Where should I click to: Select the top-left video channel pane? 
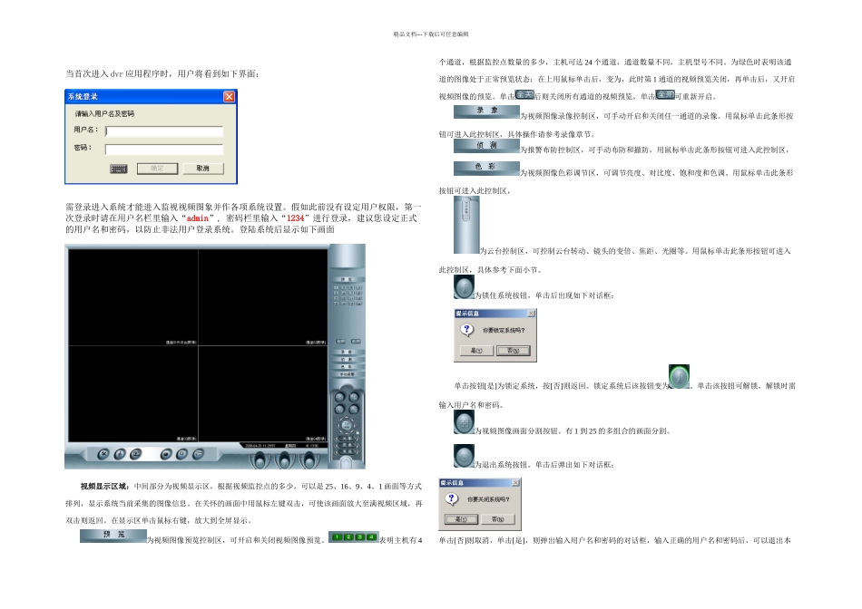pyautogui.click(x=133, y=297)
